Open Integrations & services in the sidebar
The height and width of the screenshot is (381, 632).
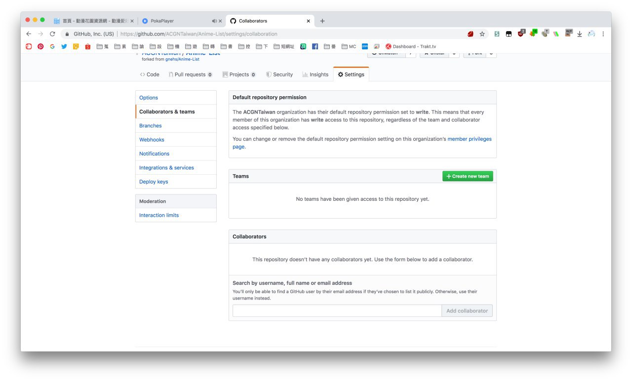[x=176, y=168]
